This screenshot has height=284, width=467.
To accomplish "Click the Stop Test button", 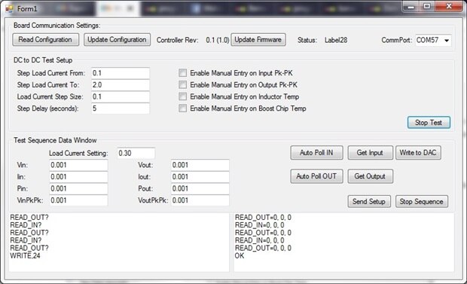I will coord(429,123).
